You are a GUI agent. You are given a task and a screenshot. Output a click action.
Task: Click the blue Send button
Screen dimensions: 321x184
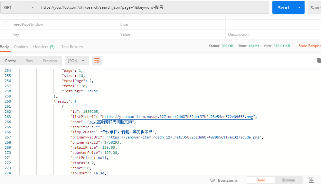pos(283,7)
